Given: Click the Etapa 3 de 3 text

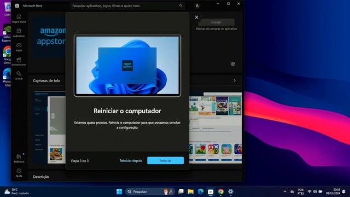Looking at the screenshot, I should tap(80, 161).
